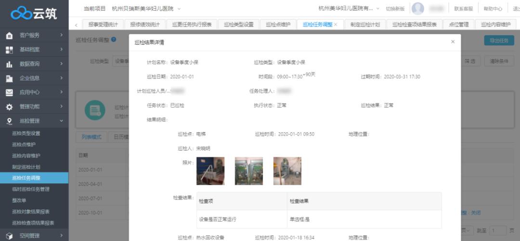Open 巡检内容维护 in the sidebar
520x241 pixels.
26,155
